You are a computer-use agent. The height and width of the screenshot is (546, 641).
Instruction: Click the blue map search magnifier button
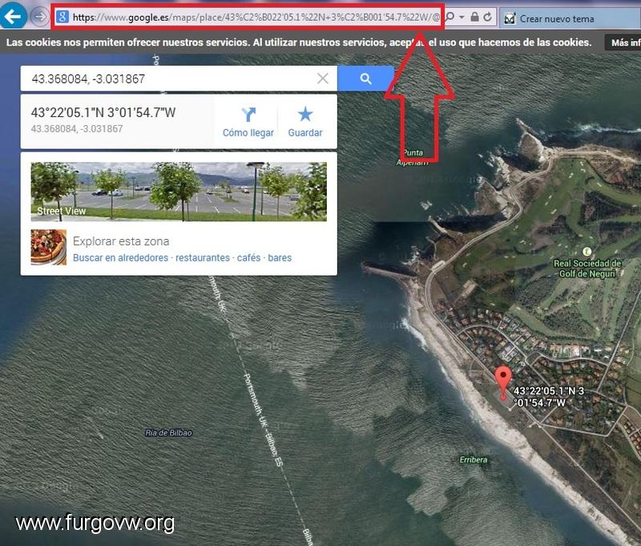[x=365, y=79]
